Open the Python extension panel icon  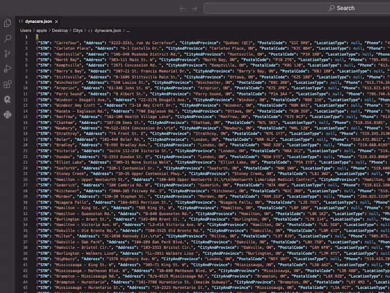coord(7,115)
